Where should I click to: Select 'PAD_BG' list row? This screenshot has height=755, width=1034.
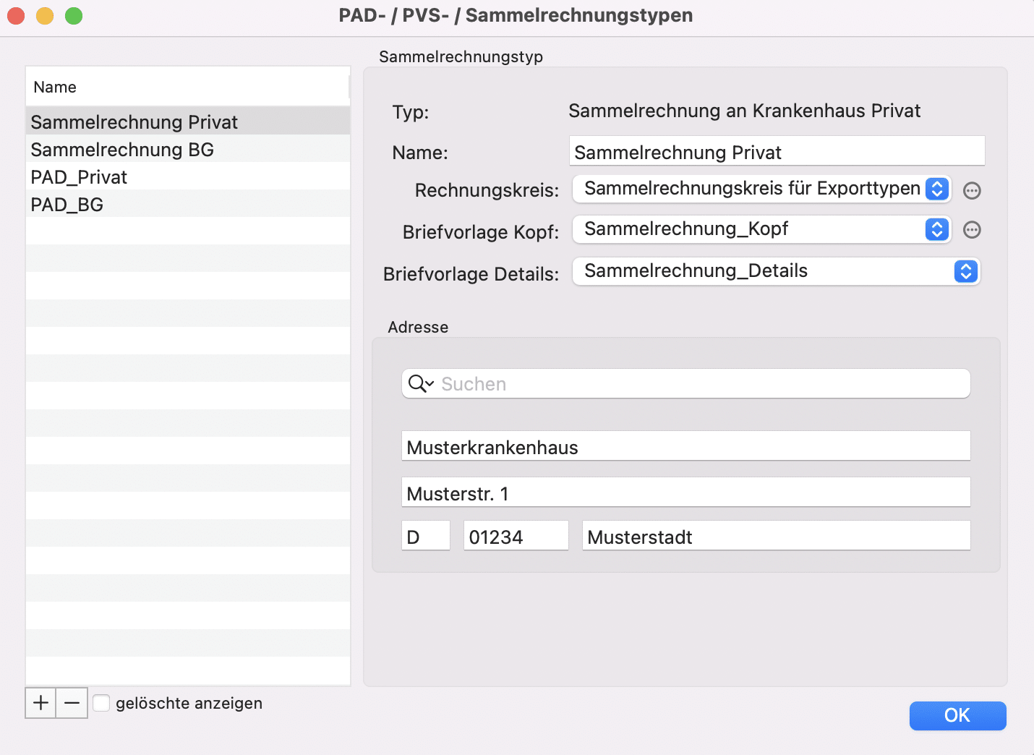click(x=188, y=204)
